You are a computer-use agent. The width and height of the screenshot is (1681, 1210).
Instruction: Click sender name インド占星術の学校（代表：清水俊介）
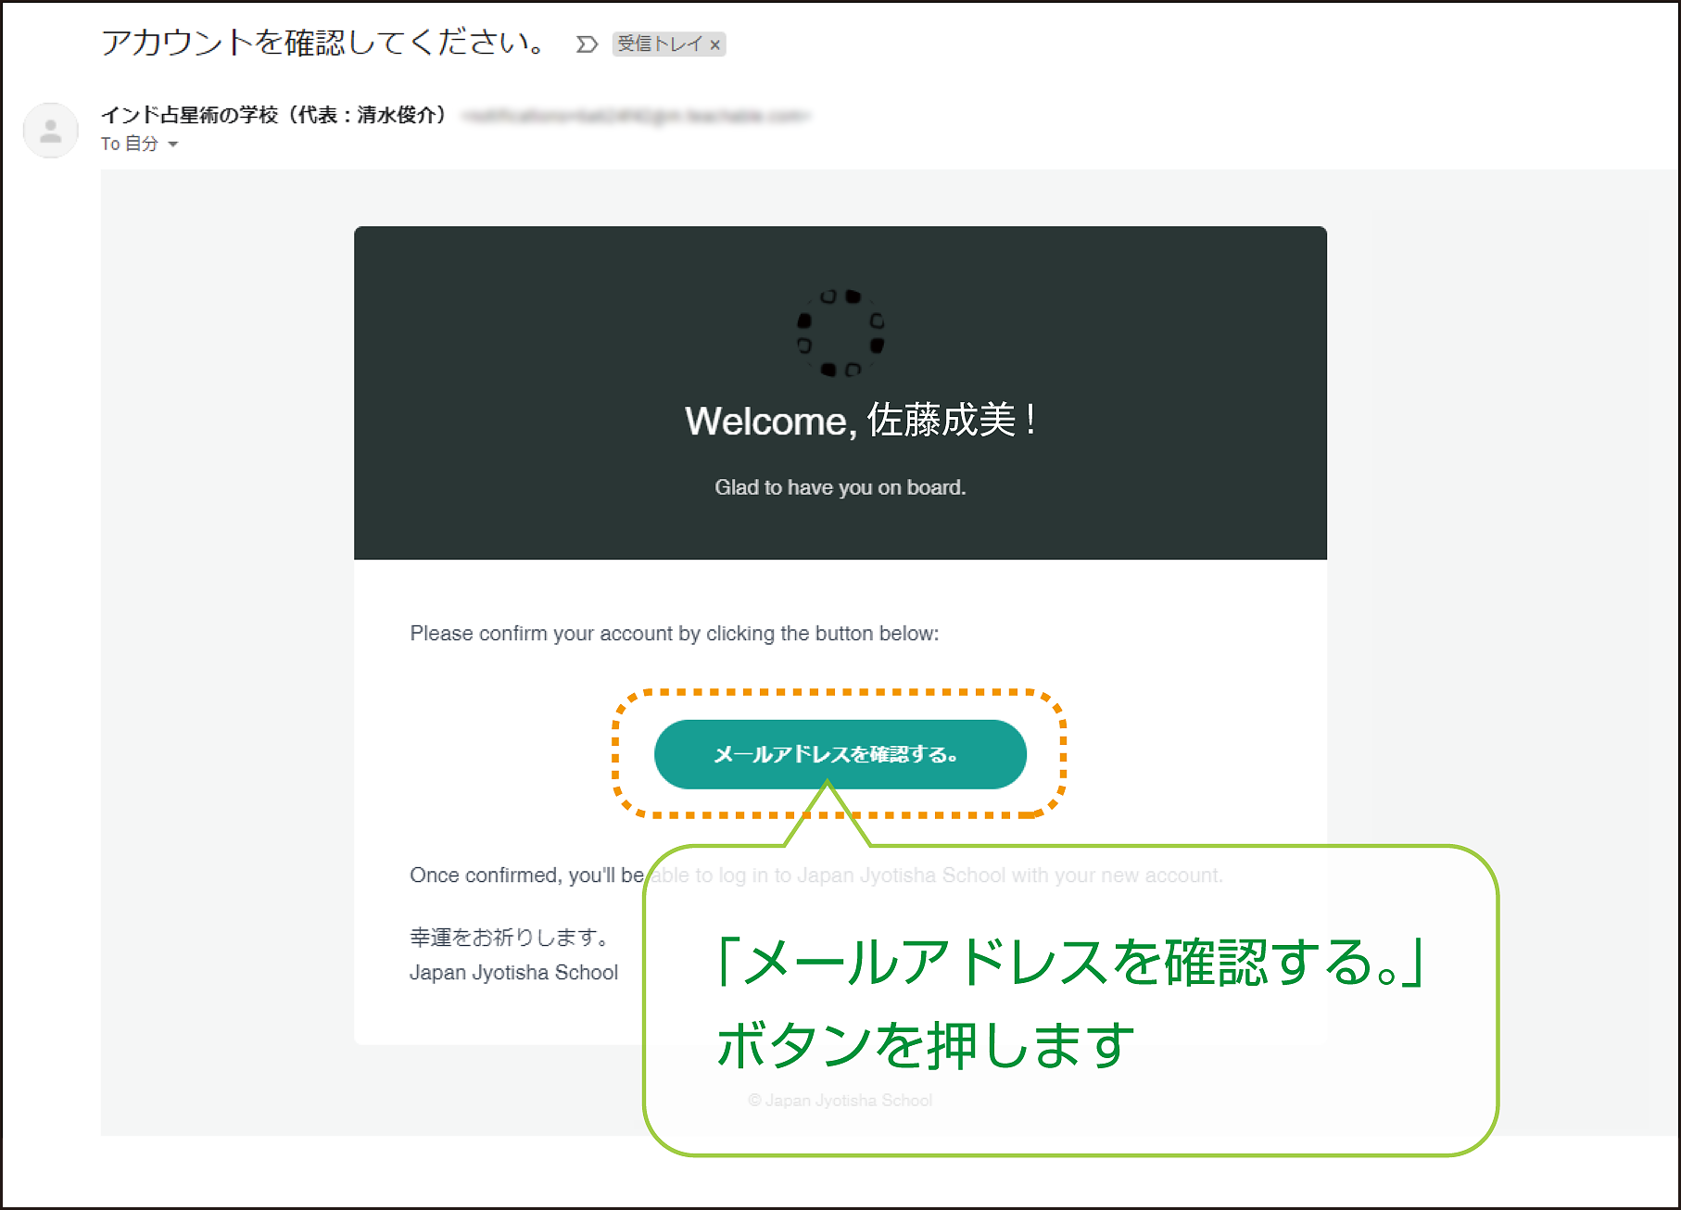274,115
